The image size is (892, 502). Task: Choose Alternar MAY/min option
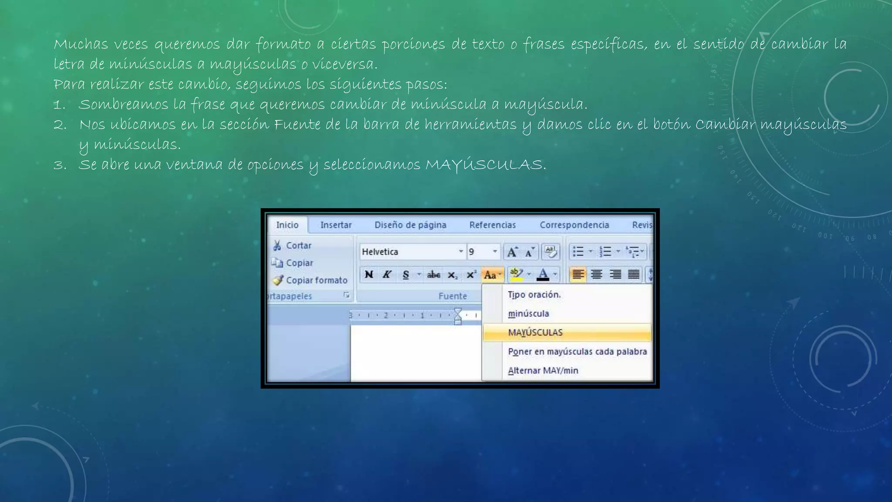tap(567, 370)
